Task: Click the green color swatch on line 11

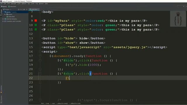Action: click(x=36, y=29)
